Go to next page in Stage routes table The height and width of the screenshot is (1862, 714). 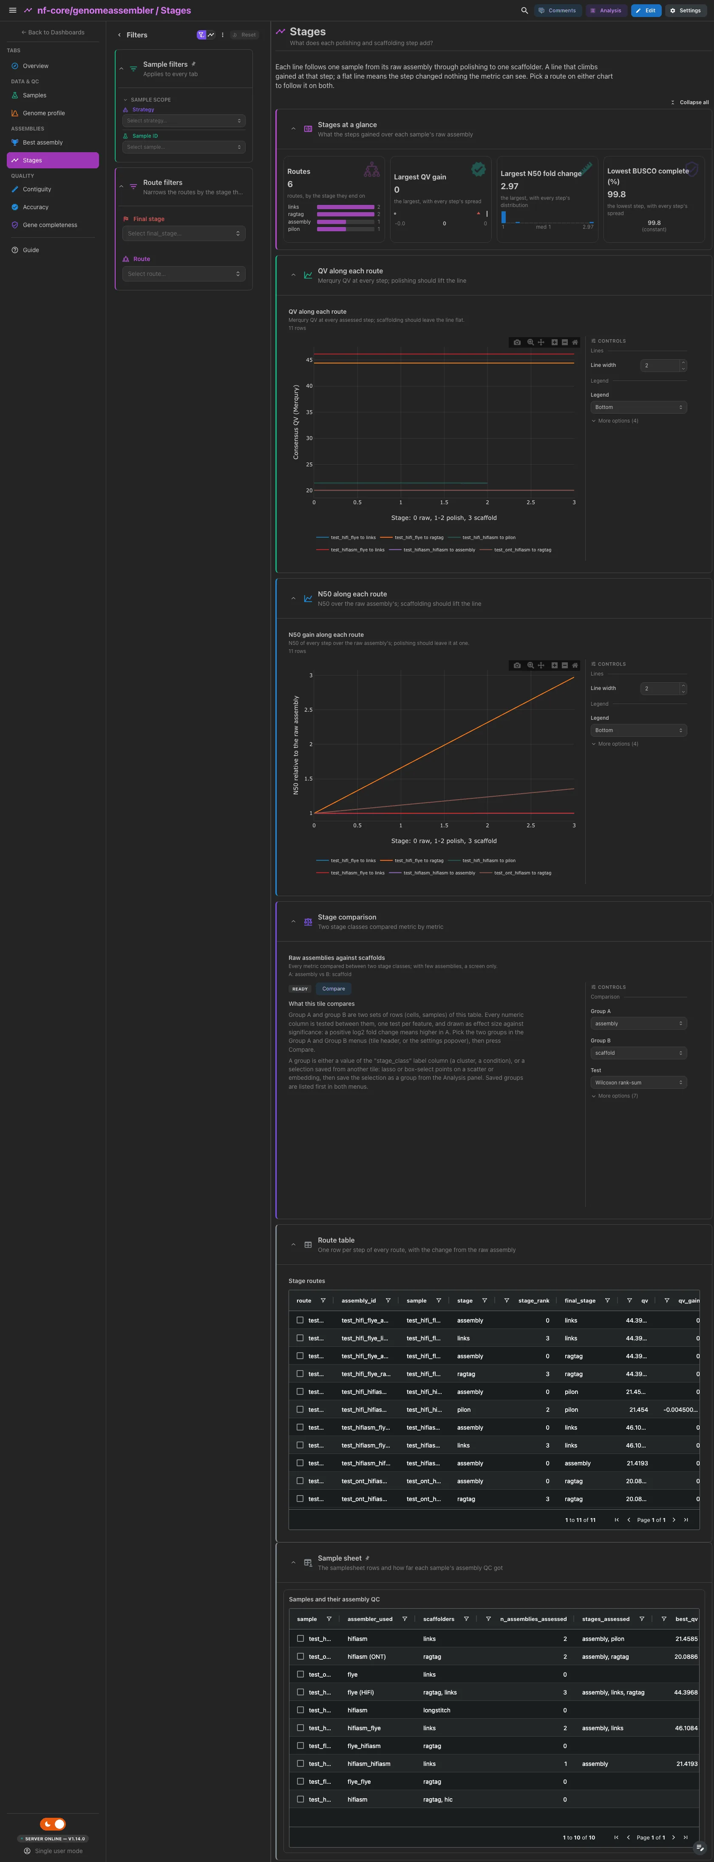pyautogui.click(x=674, y=1519)
